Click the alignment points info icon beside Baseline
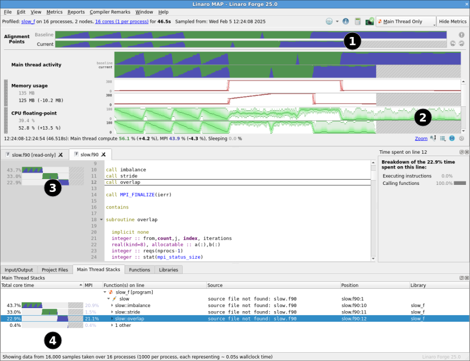The image size is (470, 361). 462,35
